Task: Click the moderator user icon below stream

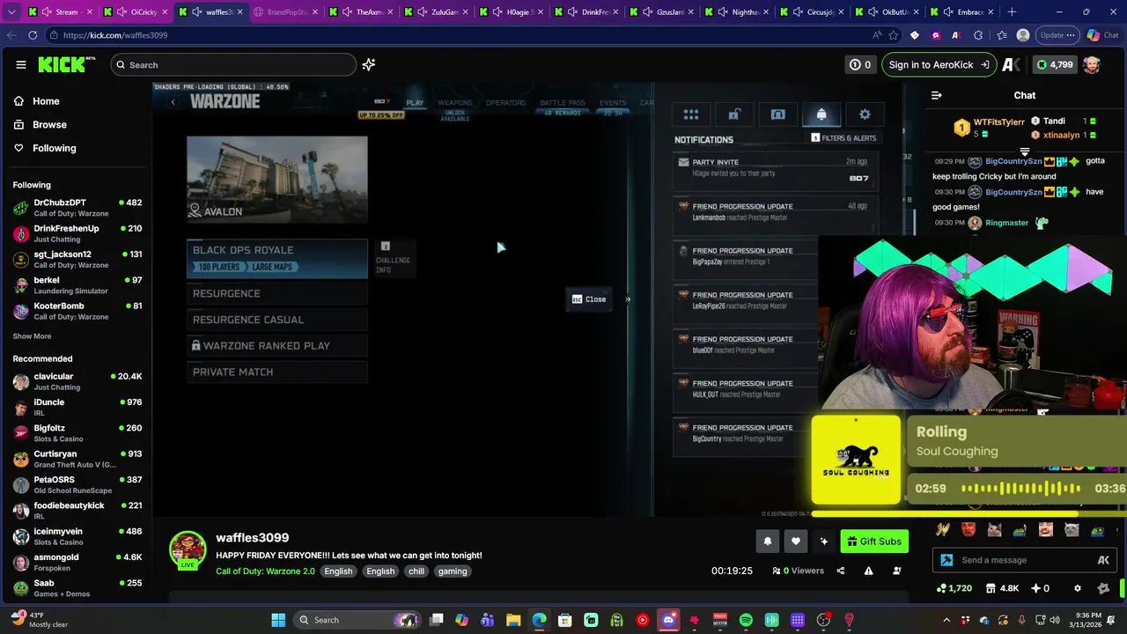Action: [x=897, y=571]
